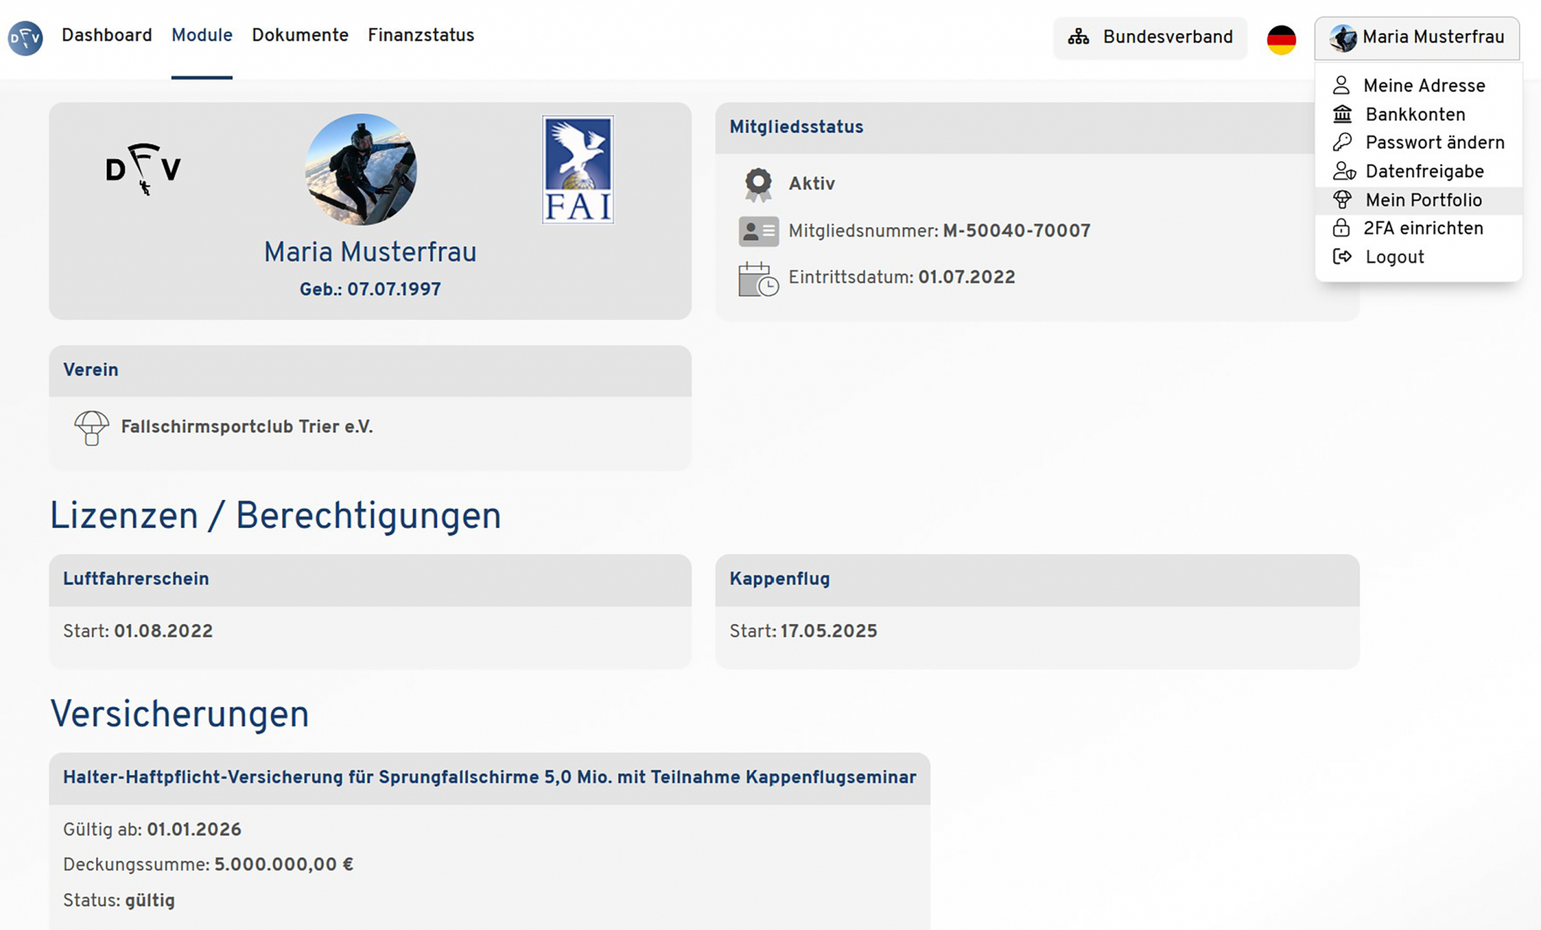Select the German flag language icon
Image resolution: width=1541 pixels, height=930 pixels.
coord(1281,38)
